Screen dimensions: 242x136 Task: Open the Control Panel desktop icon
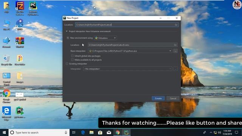click(x=6, y=79)
